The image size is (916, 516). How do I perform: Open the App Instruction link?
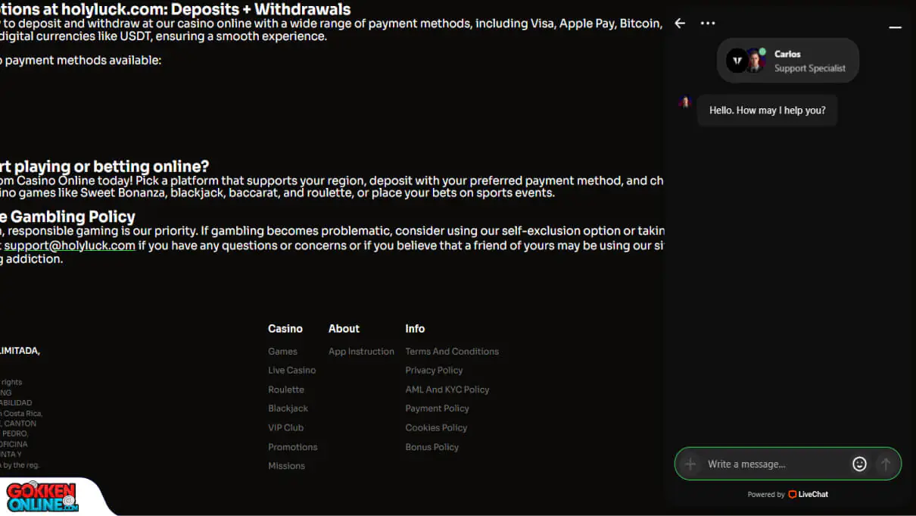[x=361, y=352]
